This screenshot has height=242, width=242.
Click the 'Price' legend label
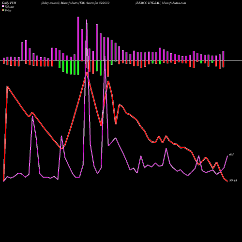[x=8, y=11]
